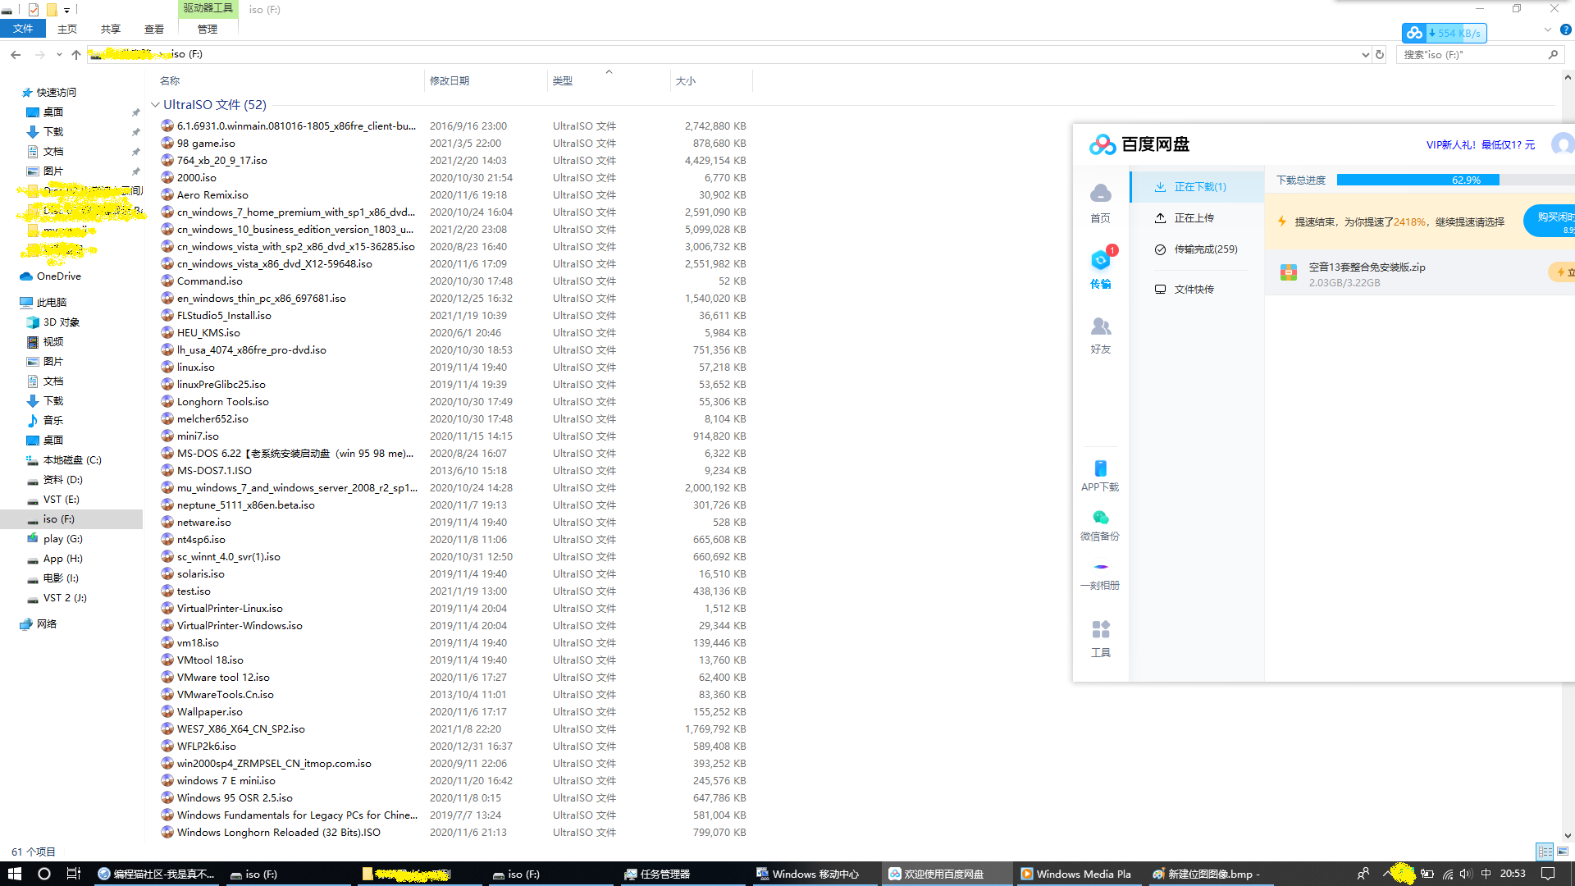Open Task View on taskbar
Screen dimensions: 1575x886
pos(73,874)
